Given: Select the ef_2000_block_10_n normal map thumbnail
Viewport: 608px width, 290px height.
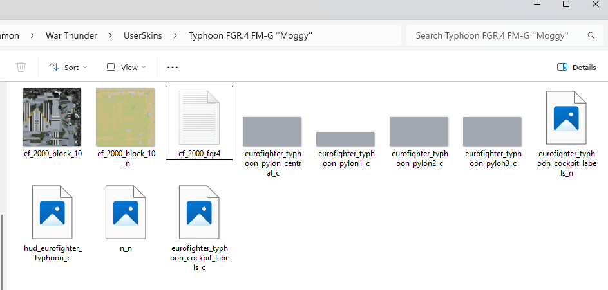Looking at the screenshot, I should point(125,117).
